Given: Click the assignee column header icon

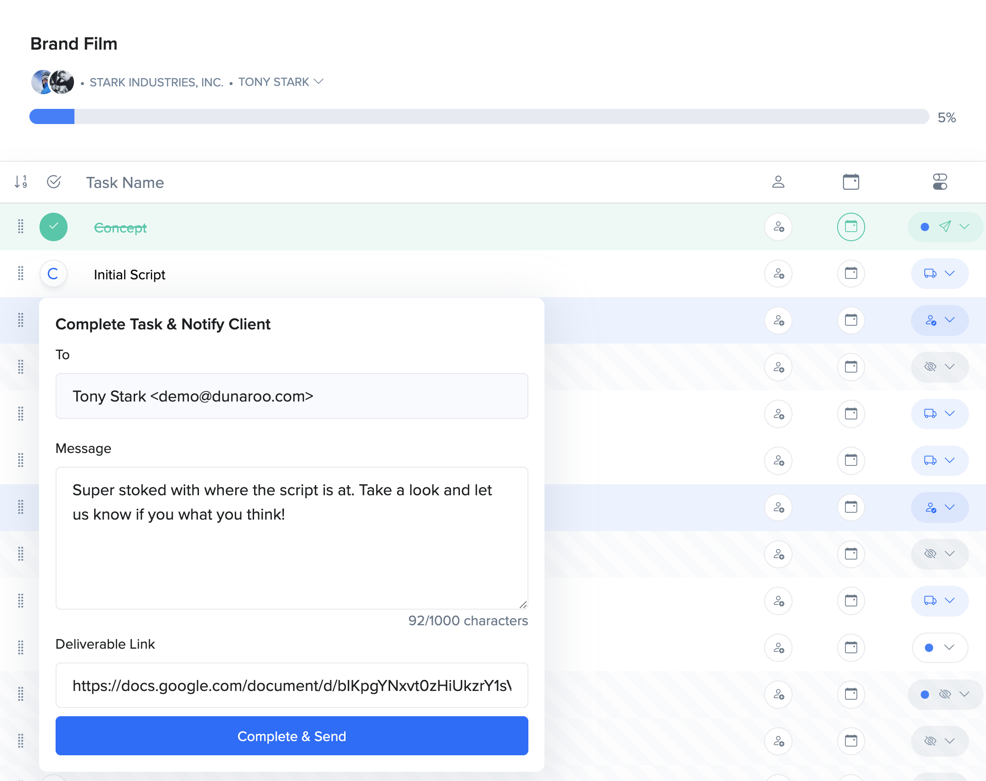Looking at the screenshot, I should pyautogui.click(x=778, y=182).
